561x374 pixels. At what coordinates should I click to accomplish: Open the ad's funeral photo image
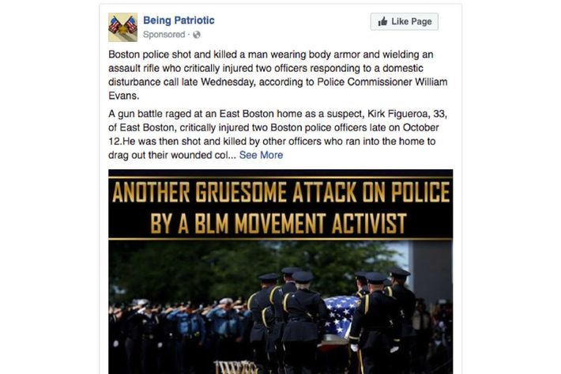pyautogui.click(x=280, y=272)
